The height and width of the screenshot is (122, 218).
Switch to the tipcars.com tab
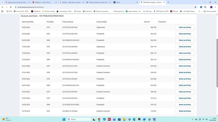(x=17, y=2)
